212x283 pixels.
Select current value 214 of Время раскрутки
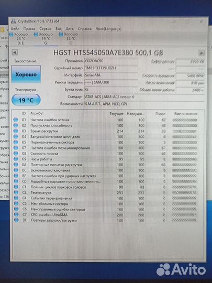click(x=120, y=131)
